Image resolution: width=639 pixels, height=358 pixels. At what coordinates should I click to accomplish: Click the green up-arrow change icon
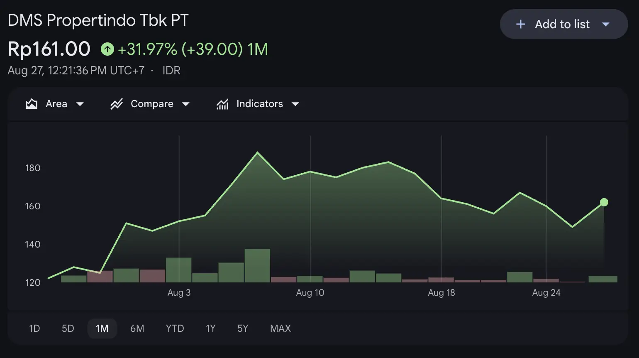(107, 49)
